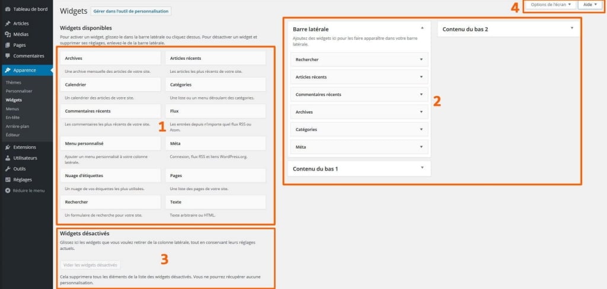Select the available Archives widget

tap(110, 59)
